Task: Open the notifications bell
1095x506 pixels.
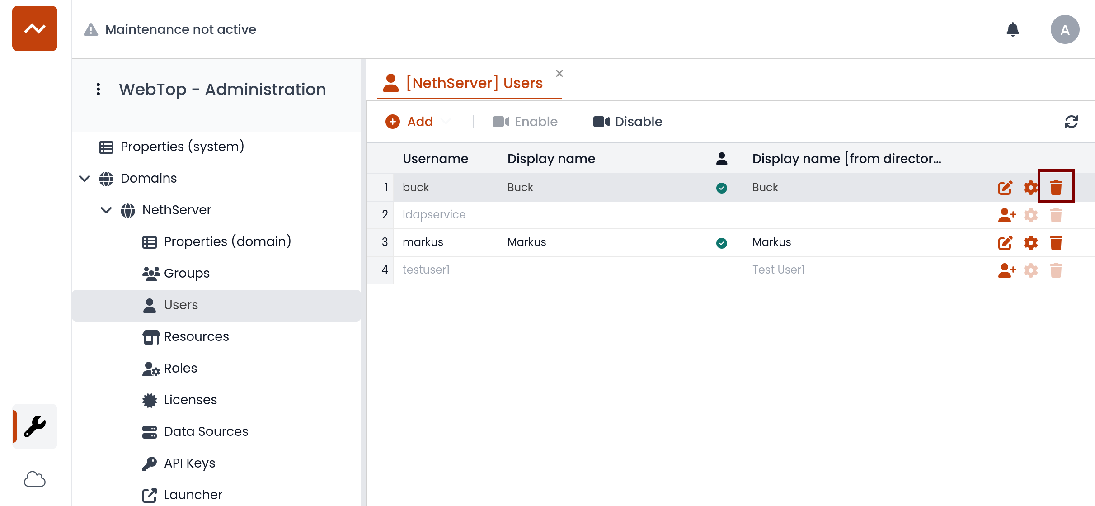Action: (x=1013, y=29)
